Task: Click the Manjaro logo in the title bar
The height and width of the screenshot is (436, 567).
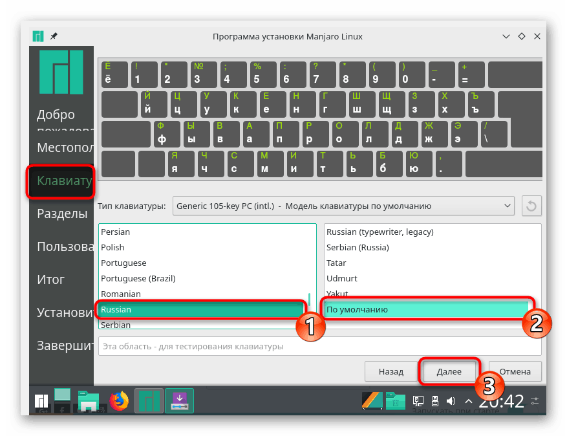Action: tap(38, 36)
